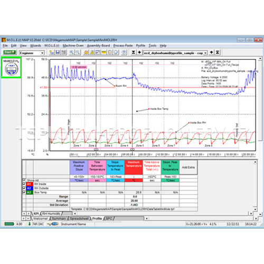Screen dimensions: 264x264
Task: Click the green Start button
Action: (x=10, y=52)
